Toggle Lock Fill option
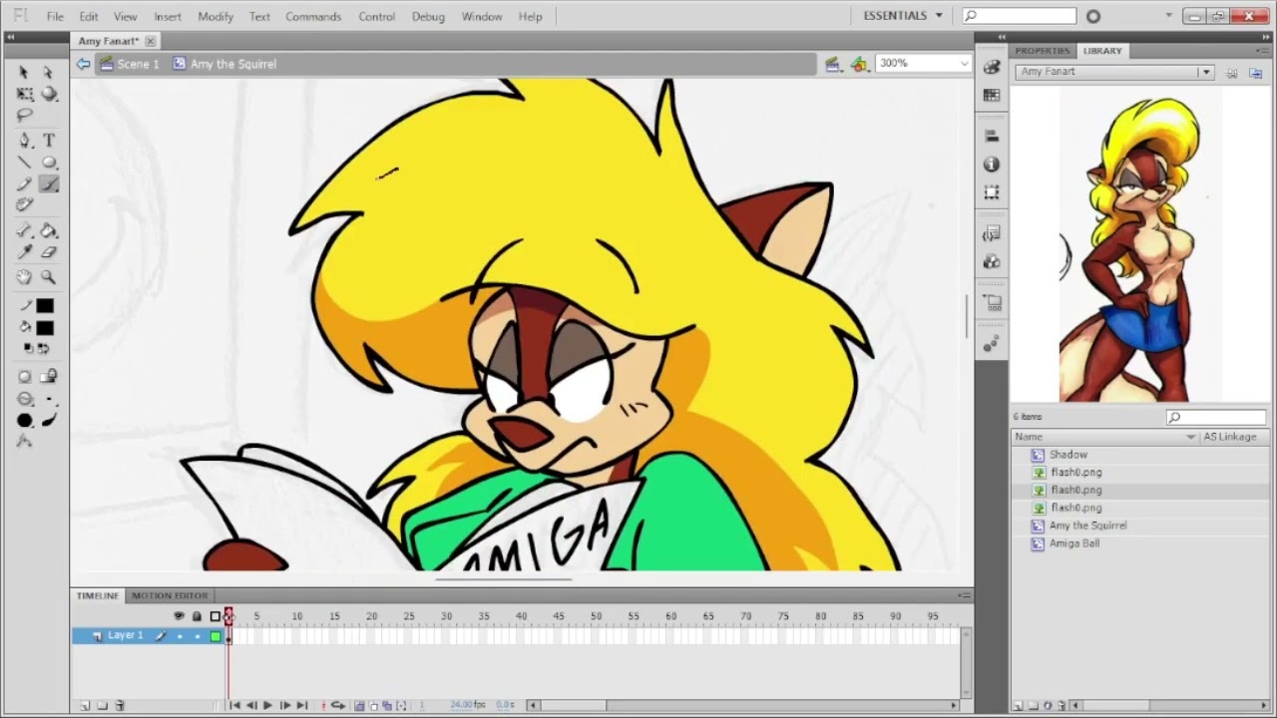The height and width of the screenshot is (718, 1277). coord(49,377)
